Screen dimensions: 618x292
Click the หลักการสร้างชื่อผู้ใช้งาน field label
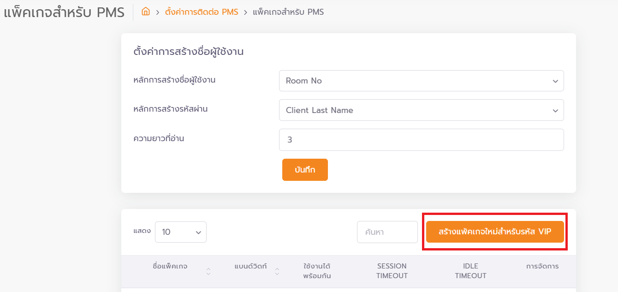[174, 80]
